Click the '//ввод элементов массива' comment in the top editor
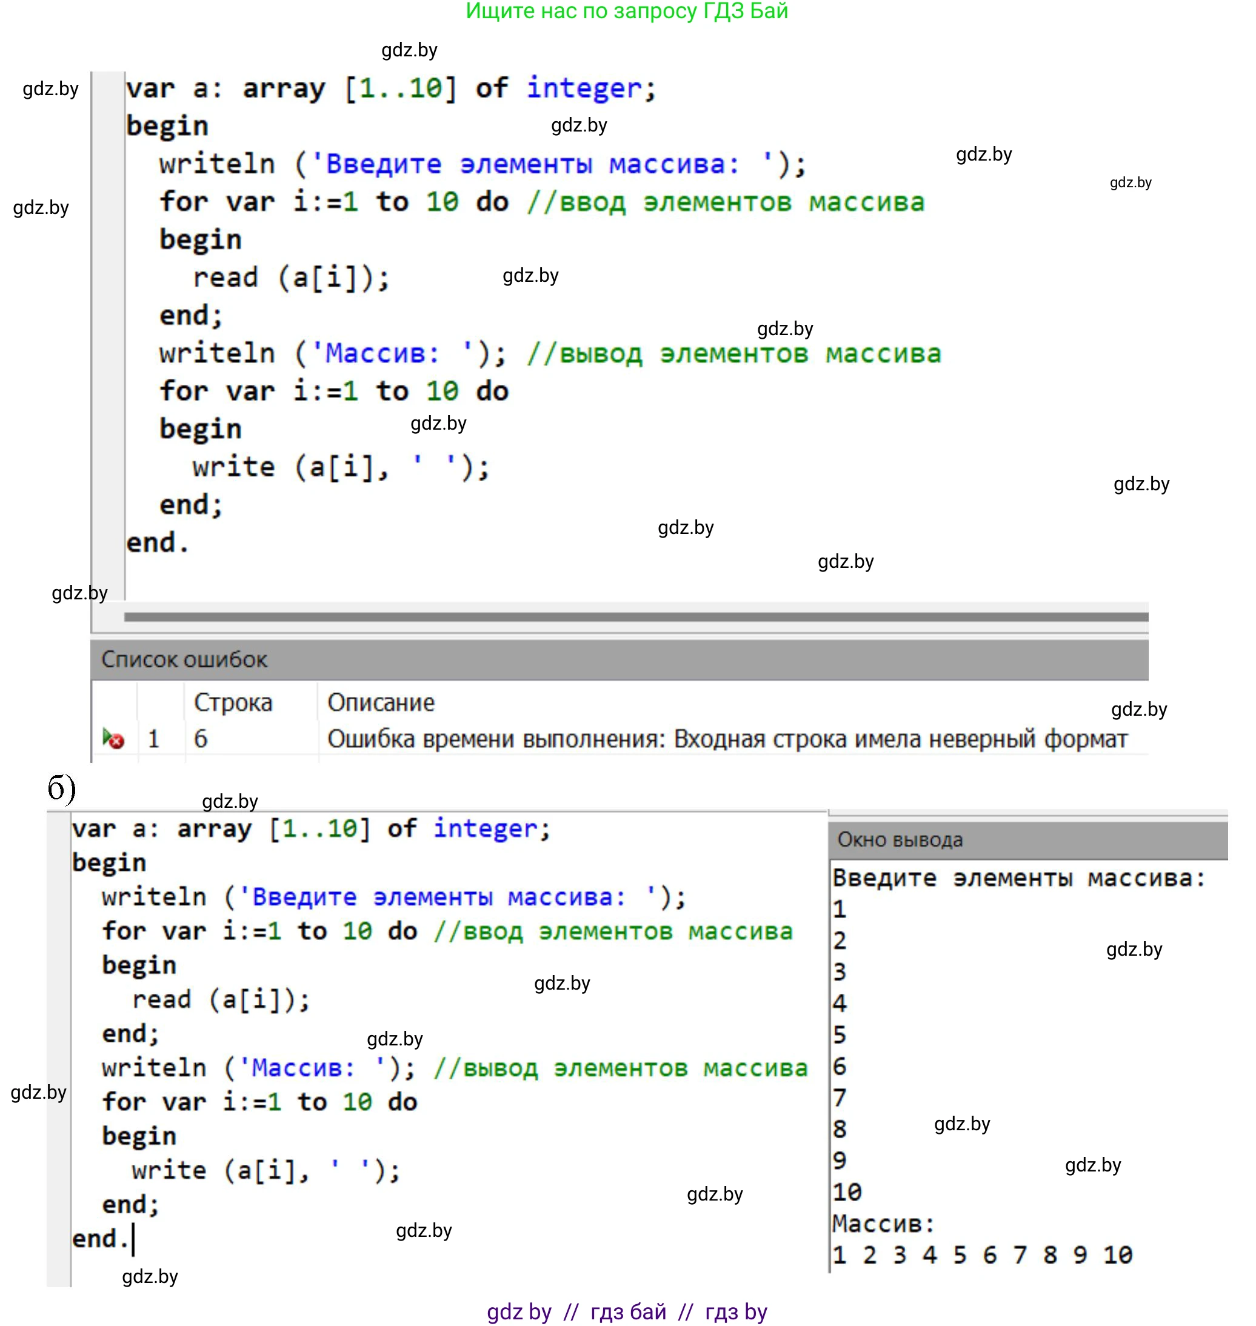This screenshot has width=1256, height=1326. pyautogui.click(x=725, y=202)
